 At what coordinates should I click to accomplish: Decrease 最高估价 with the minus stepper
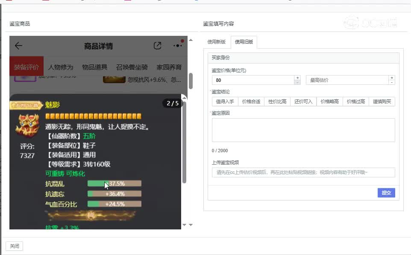coord(392,82)
